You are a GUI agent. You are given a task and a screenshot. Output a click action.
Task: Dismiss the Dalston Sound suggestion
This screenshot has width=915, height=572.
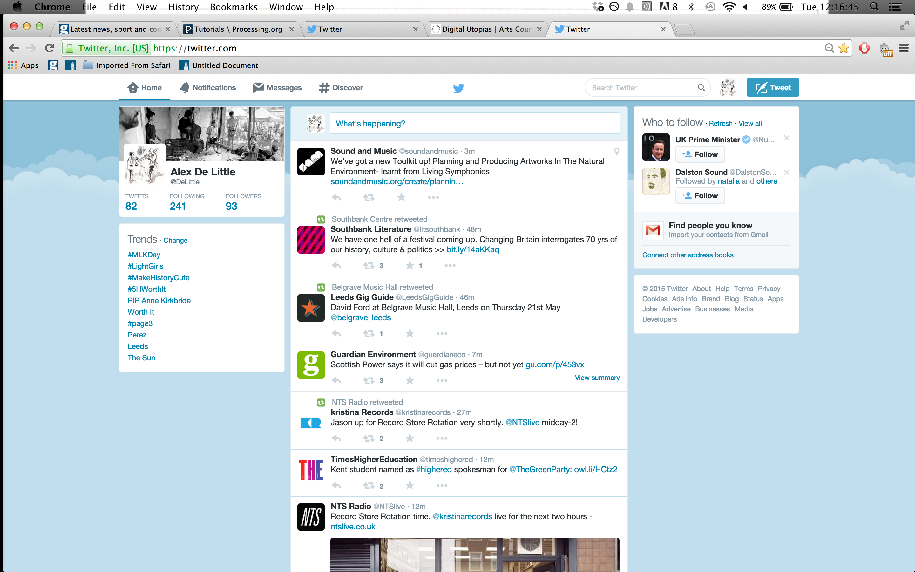[786, 172]
